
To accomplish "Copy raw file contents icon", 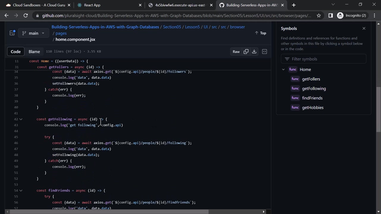I will pos(246,51).
